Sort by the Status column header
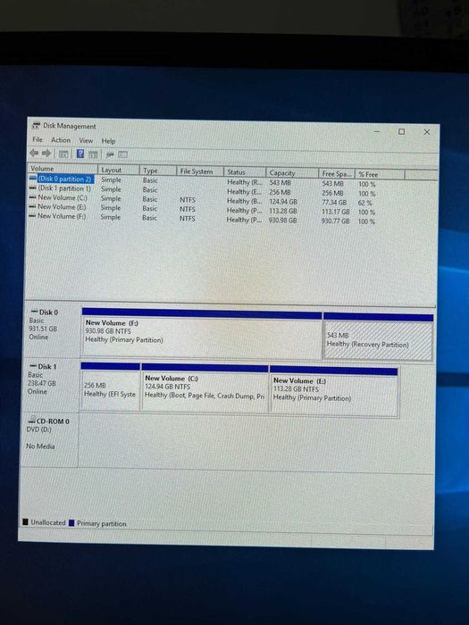This screenshot has width=469, height=625. (x=245, y=172)
